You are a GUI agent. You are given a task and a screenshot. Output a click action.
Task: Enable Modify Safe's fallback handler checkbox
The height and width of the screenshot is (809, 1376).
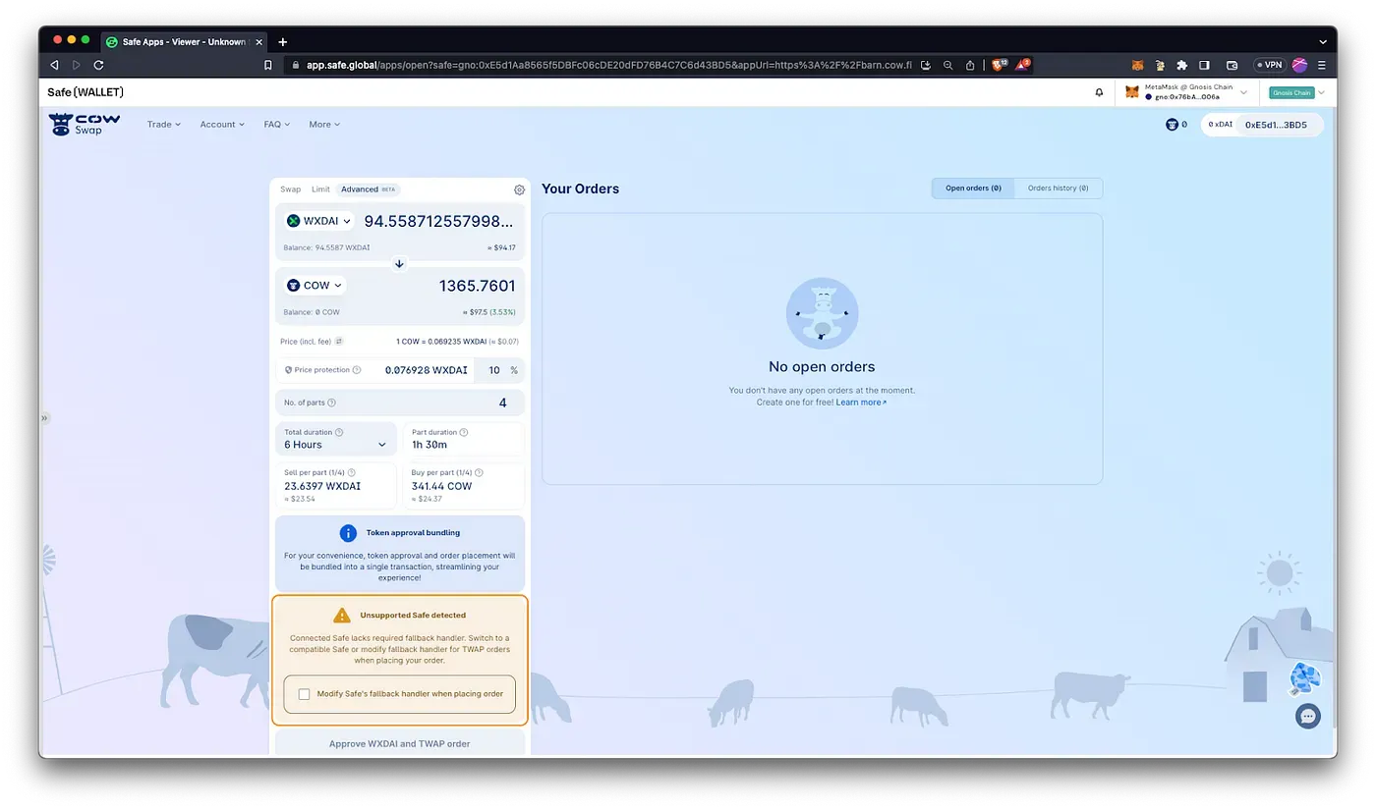click(x=304, y=694)
